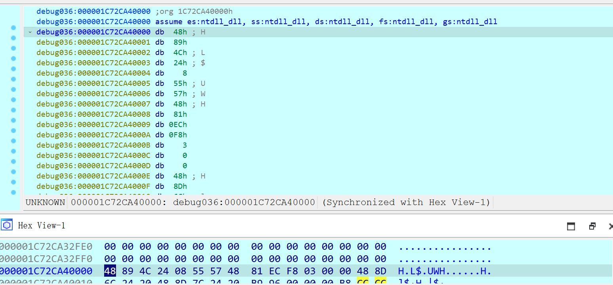Maximize the Hex View-1 panel
Screen dimensions: 613x285
[x=571, y=226]
